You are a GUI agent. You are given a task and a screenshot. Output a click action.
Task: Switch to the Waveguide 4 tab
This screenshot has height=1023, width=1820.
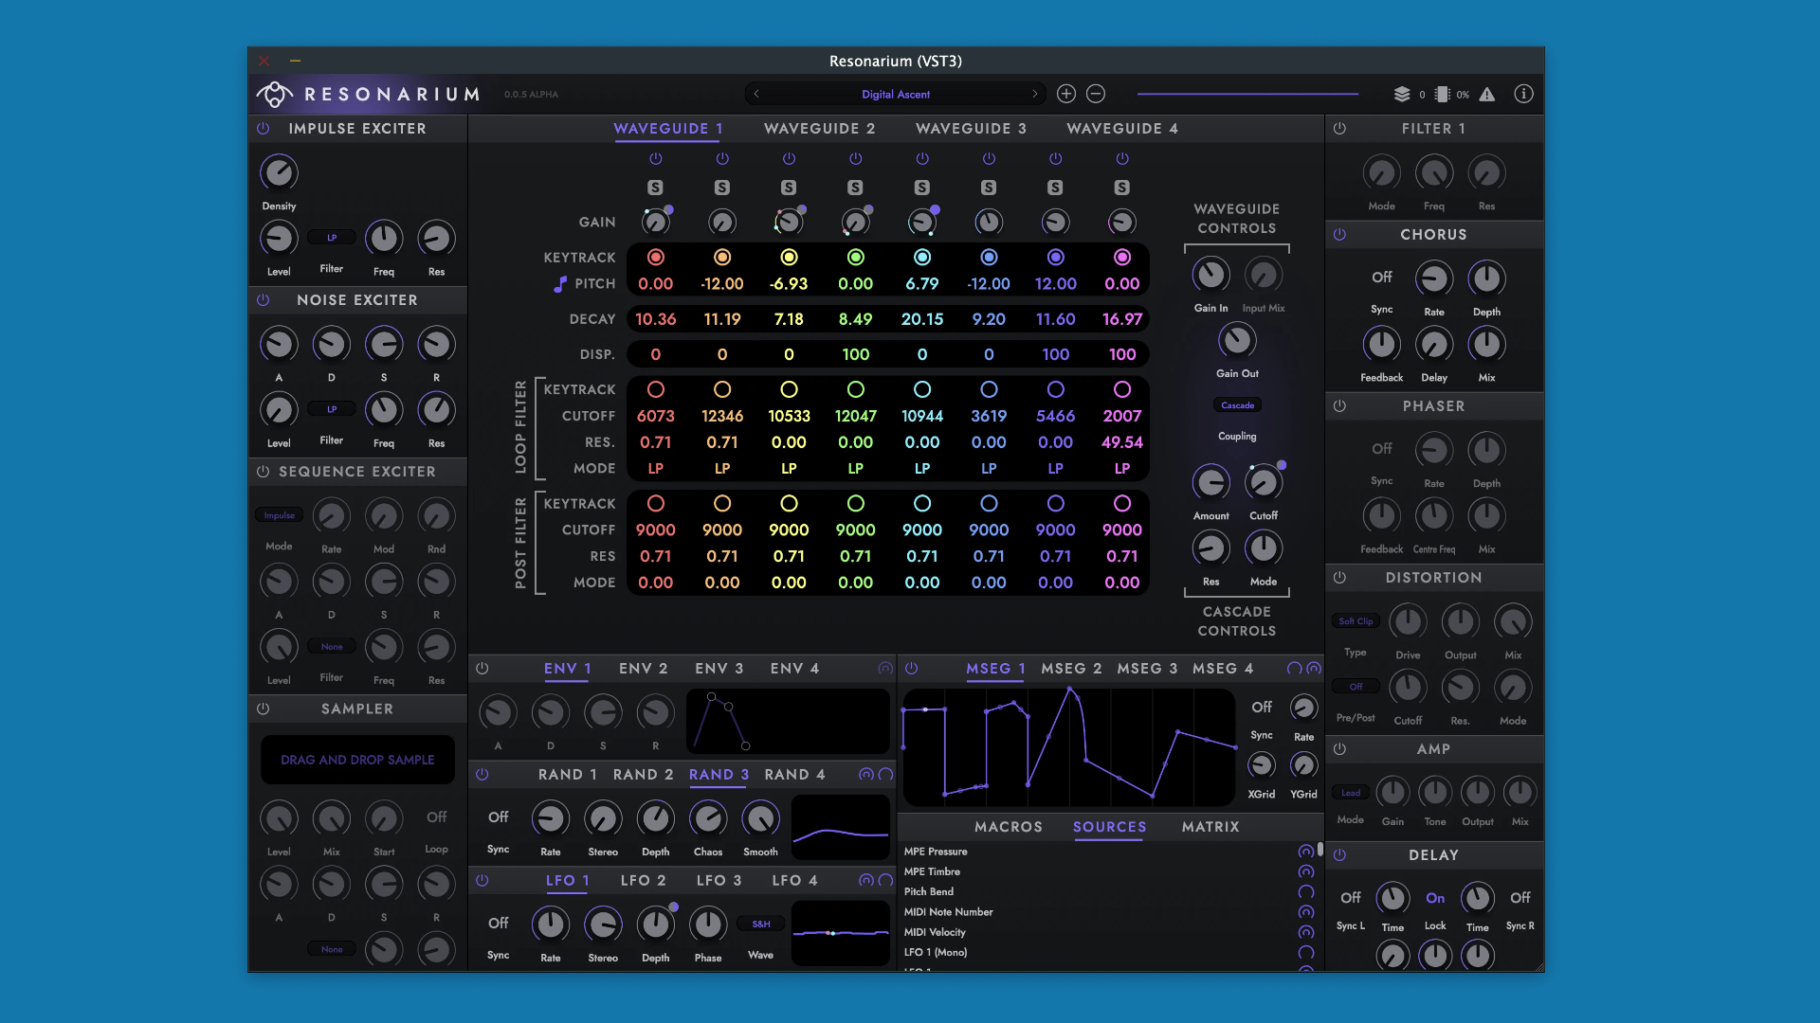(1122, 129)
